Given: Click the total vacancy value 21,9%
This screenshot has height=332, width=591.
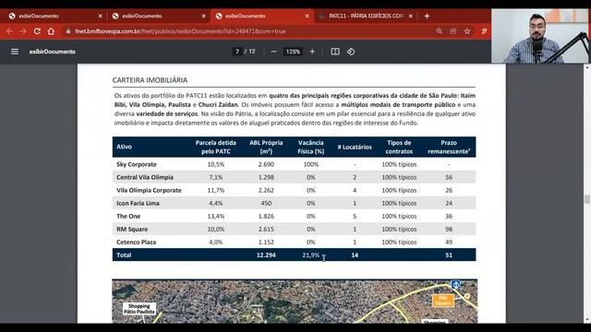Looking at the screenshot, I should pos(311,255).
